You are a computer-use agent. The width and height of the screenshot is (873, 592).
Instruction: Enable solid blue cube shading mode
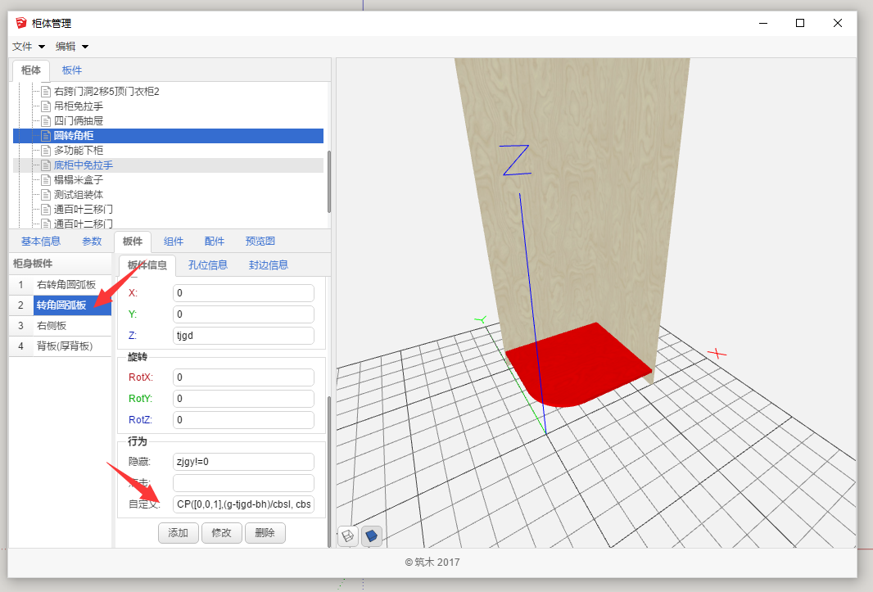(371, 536)
